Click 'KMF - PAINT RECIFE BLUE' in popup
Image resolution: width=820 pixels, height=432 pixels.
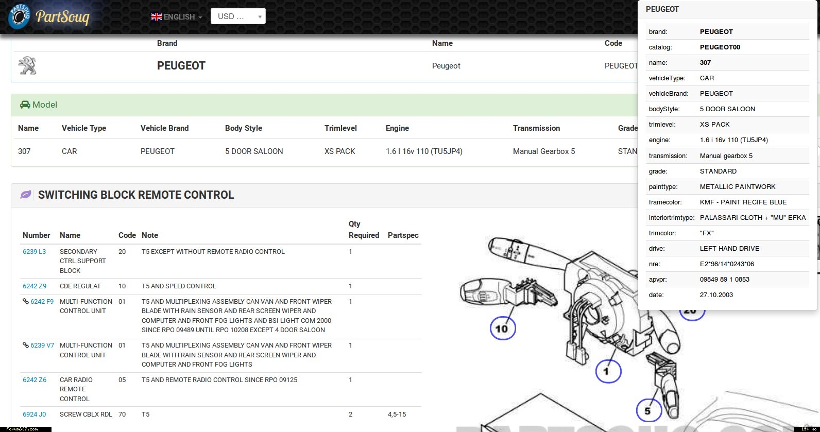(x=743, y=202)
